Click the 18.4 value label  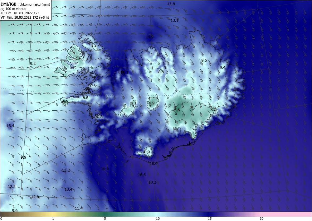pyautogui.click(x=154, y=163)
